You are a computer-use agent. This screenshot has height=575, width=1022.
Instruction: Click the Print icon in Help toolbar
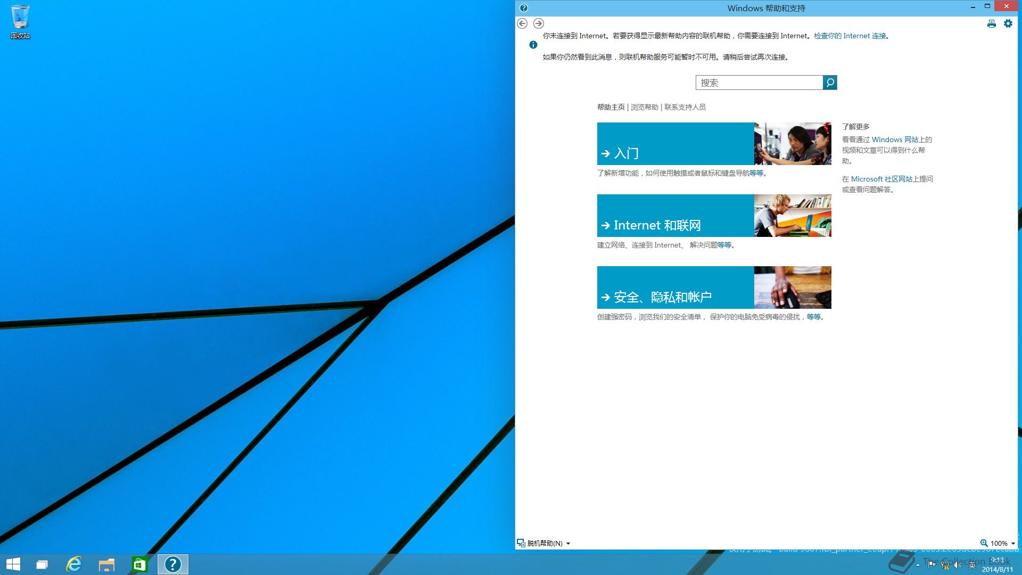[991, 23]
